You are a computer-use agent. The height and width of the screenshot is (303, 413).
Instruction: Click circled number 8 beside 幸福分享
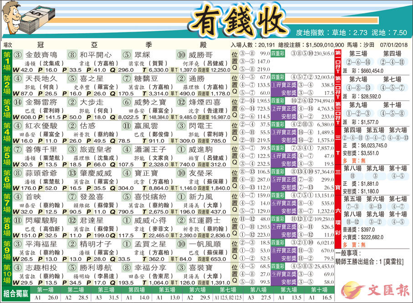(x=127, y=268)
